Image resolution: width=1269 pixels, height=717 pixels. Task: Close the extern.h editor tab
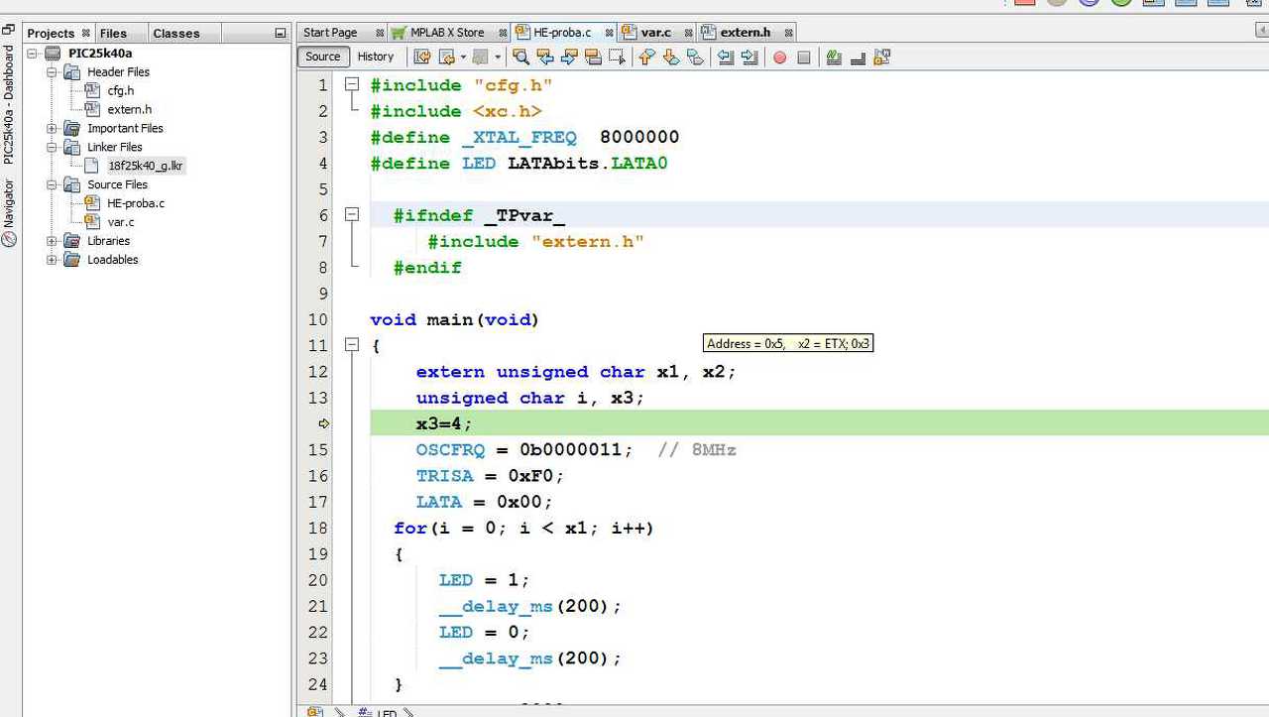point(788,33)
